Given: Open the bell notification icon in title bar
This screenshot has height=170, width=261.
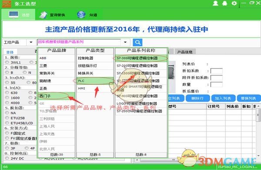Looking at the screenshot, I should click(225, 3).
